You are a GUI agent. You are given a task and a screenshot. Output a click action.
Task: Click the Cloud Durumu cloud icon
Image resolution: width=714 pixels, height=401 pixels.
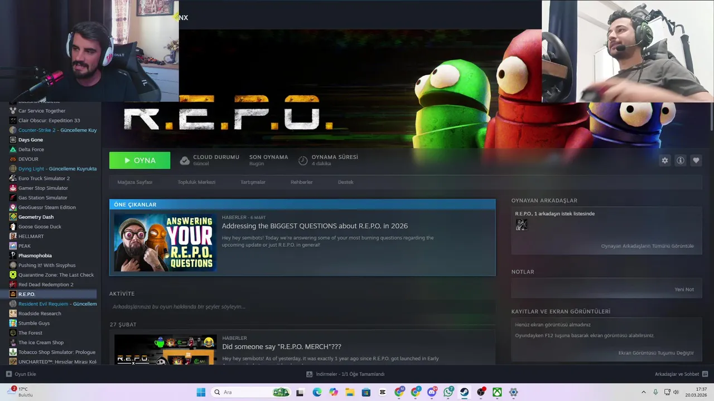click(185, 160)
